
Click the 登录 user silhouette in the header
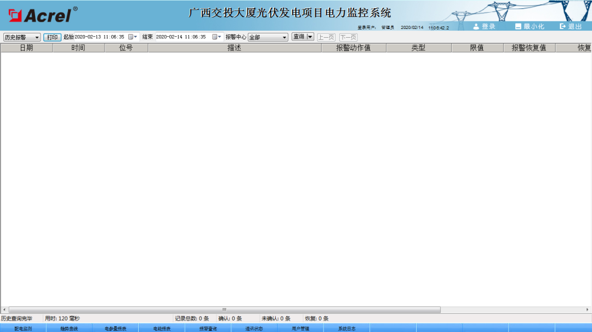point(476,25)
